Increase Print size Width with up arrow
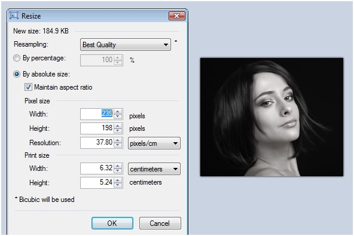 (118, 166)
